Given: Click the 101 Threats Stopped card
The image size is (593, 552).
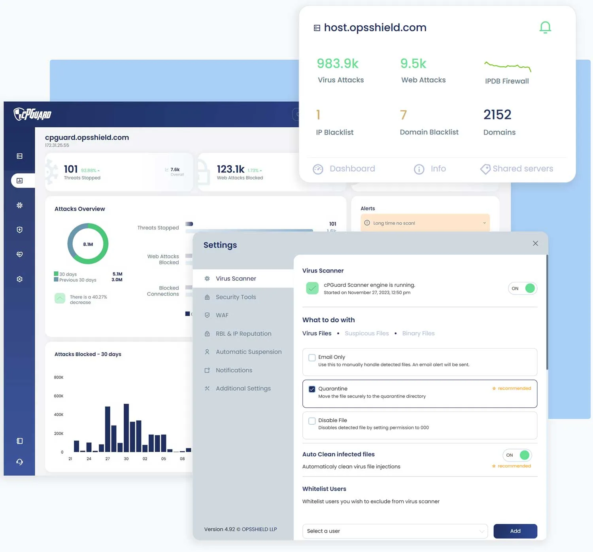Looking at the screenshot, I should 119,172.
